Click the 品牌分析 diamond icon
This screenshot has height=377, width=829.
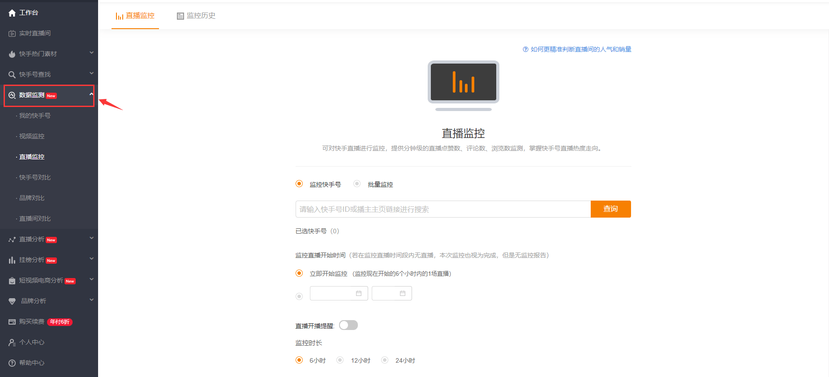12,301
